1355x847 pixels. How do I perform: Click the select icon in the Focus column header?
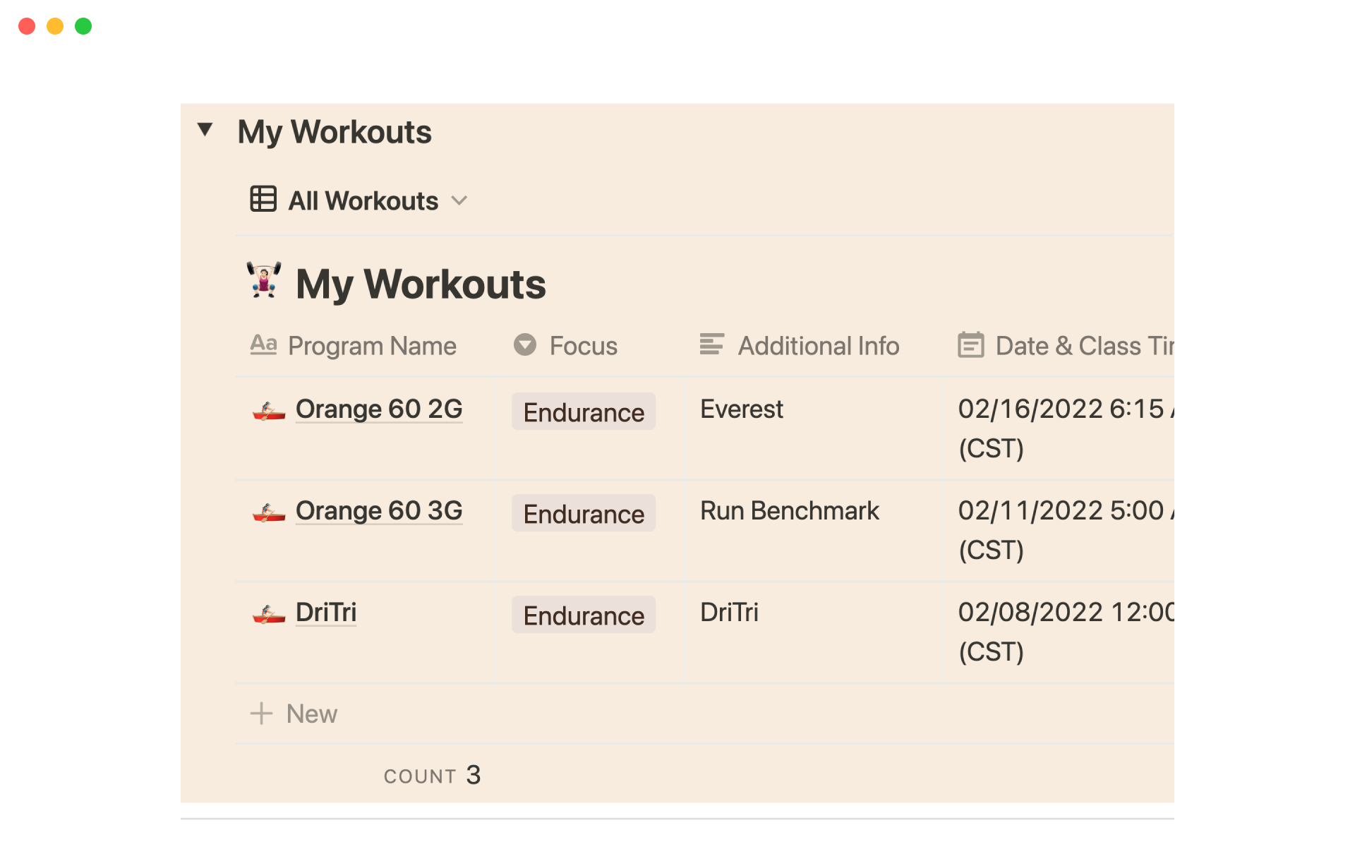point(524,345)
